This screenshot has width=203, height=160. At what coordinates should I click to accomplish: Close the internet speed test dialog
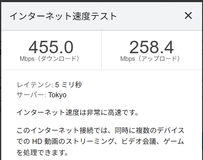[188, 16]
